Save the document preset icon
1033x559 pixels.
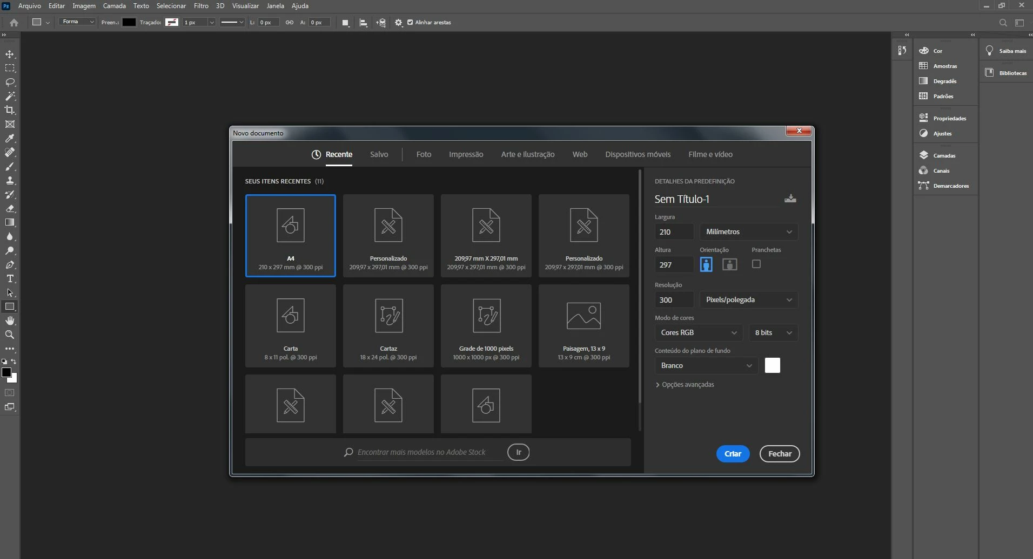(790, 199)
